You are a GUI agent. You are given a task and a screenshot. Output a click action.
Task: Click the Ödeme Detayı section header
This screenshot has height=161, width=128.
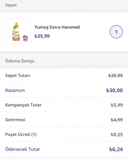(20, 61)
